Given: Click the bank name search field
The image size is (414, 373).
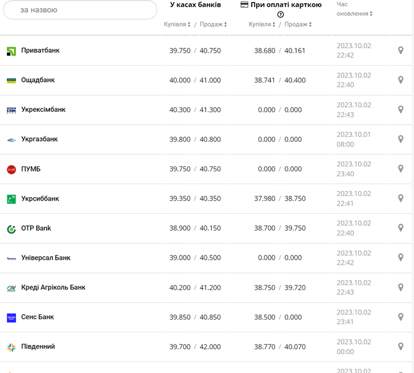Looking at the screenshot, I should [x=80, y=10].
